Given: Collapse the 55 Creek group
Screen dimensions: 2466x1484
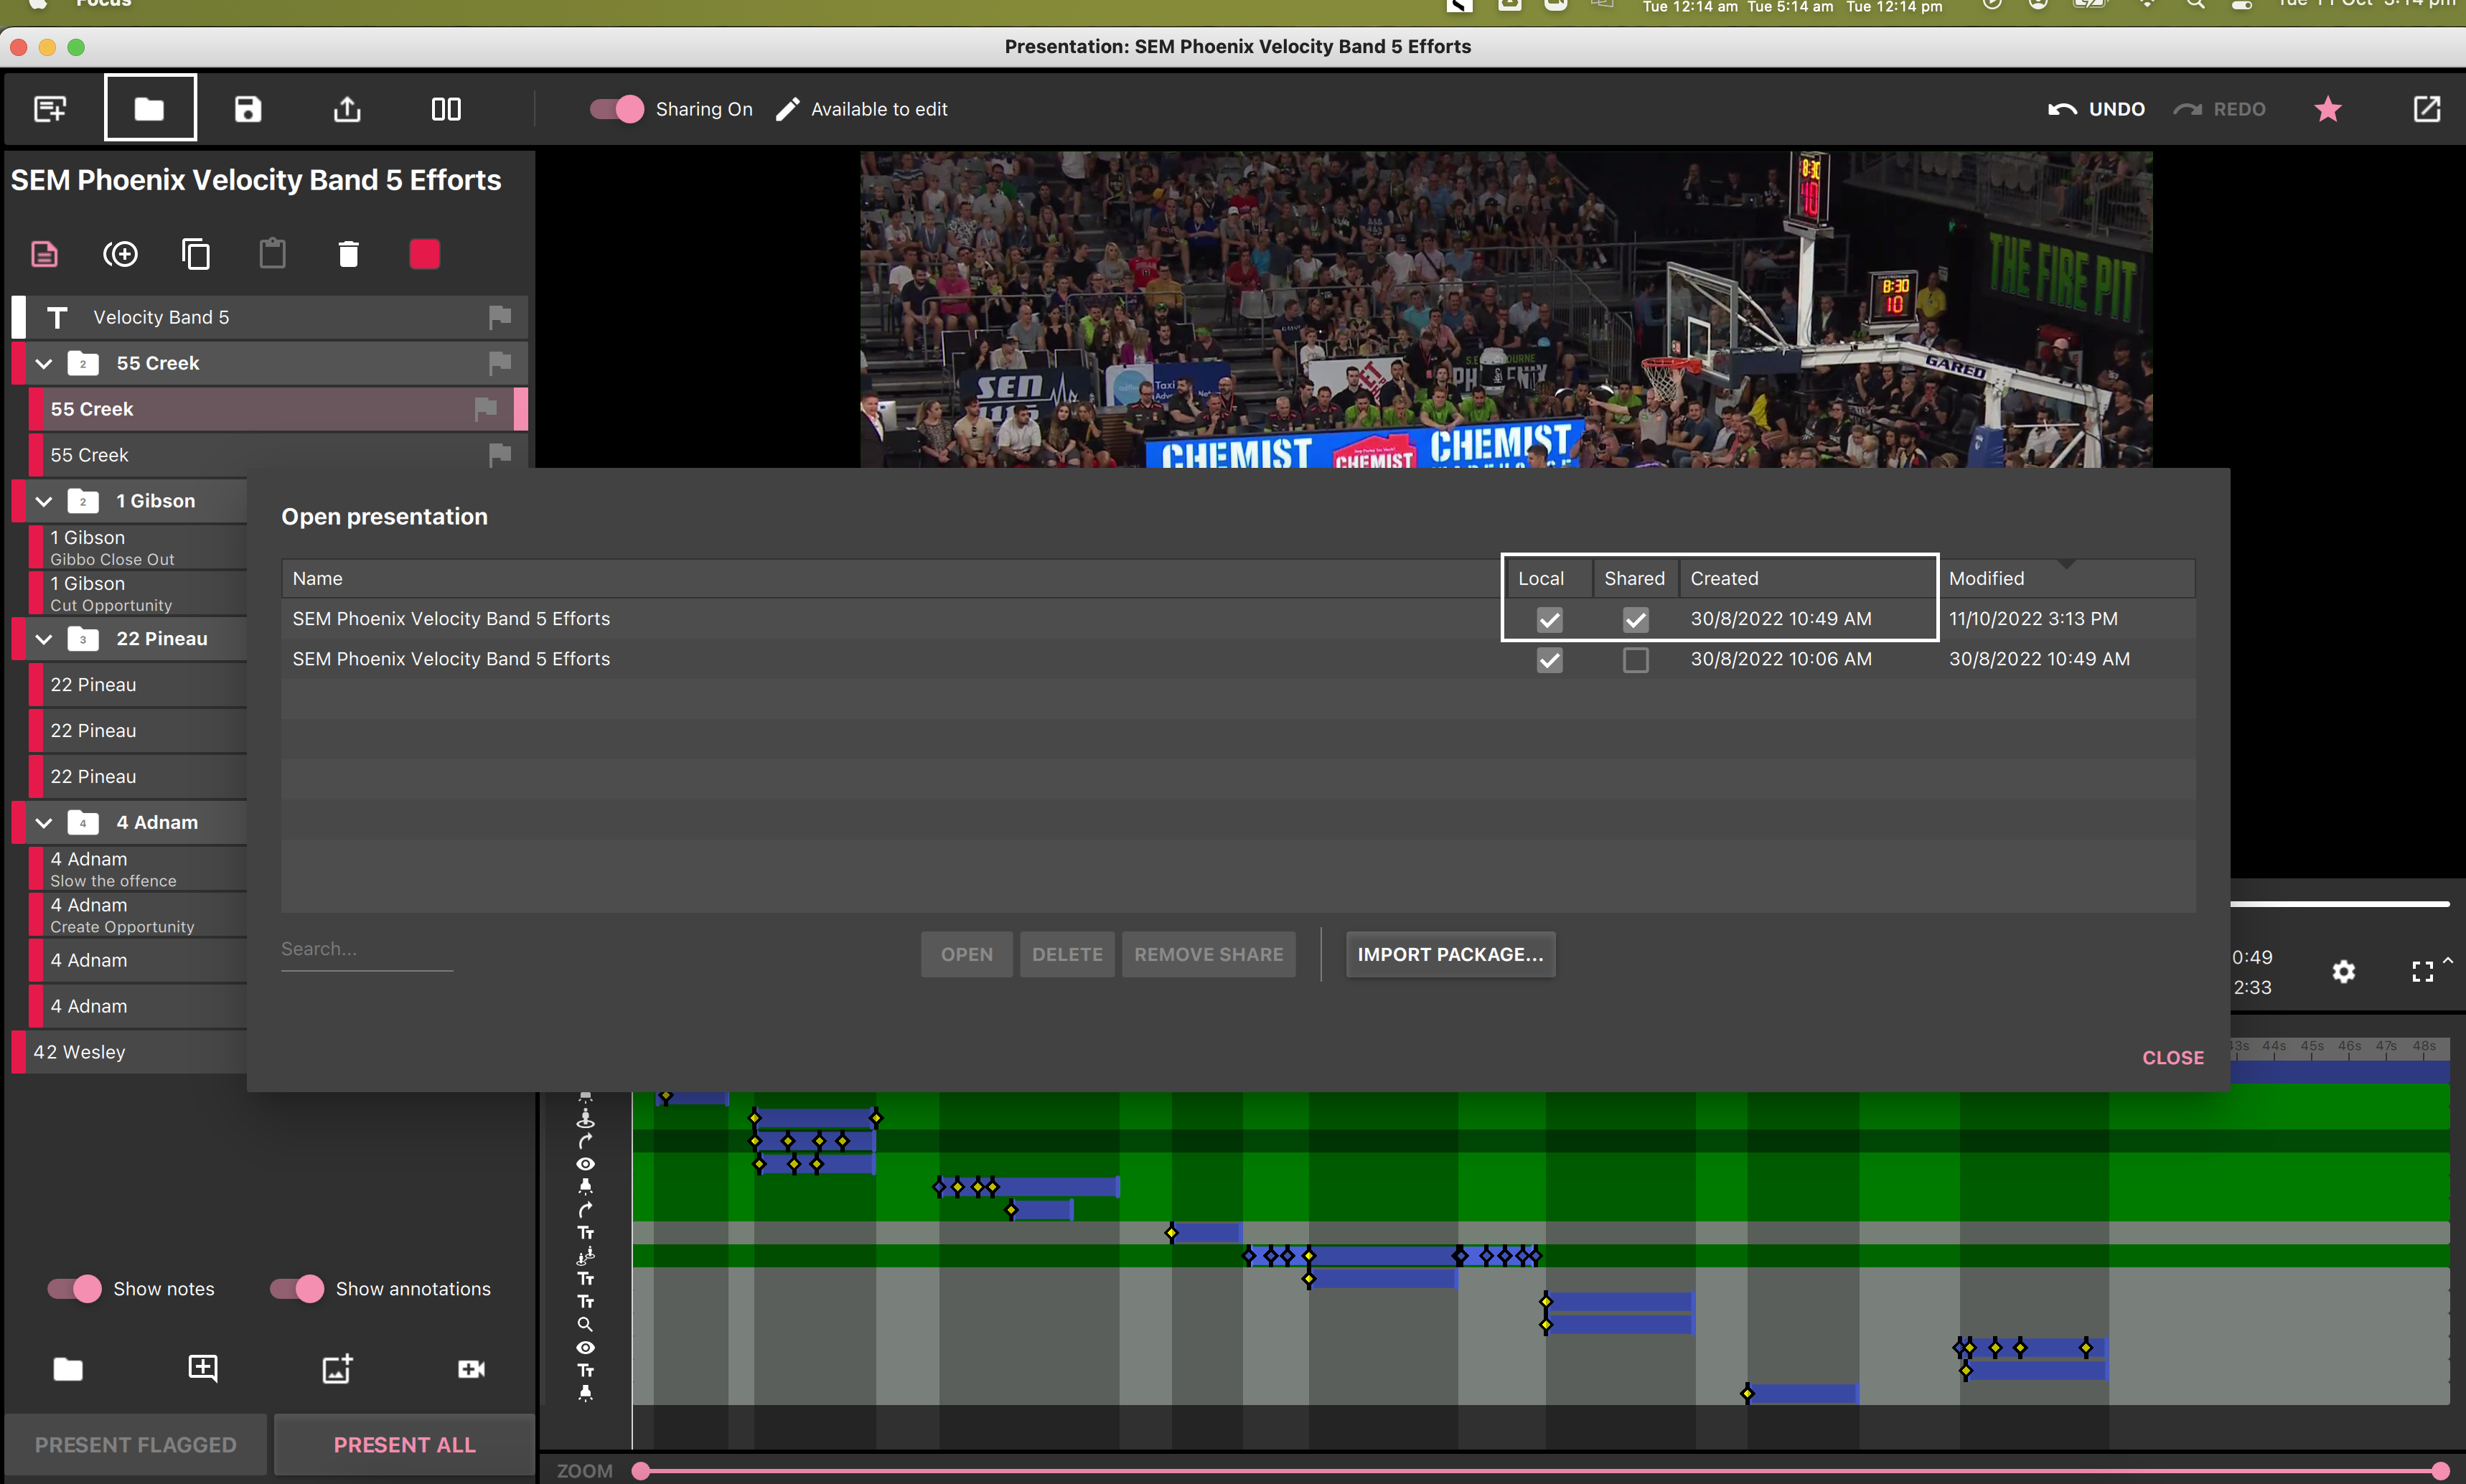Looking at the screenshot, I should click(x=43, y=363).
